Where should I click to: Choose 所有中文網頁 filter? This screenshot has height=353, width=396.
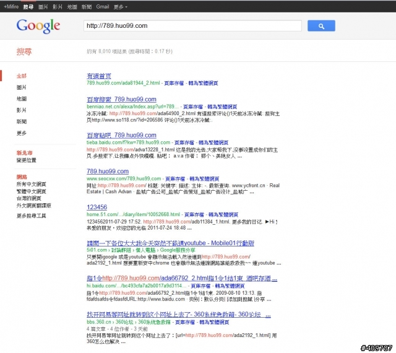pos(32,184)
